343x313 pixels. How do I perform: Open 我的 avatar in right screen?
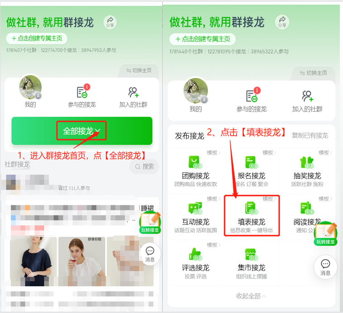coord(196,91)
